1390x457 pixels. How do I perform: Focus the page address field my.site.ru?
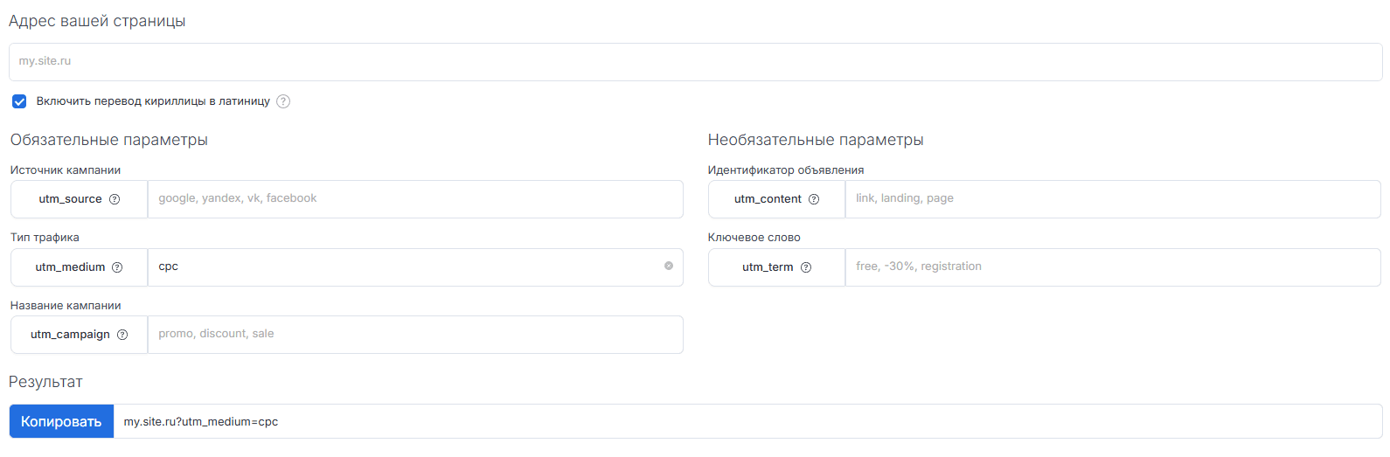(696, 62)
